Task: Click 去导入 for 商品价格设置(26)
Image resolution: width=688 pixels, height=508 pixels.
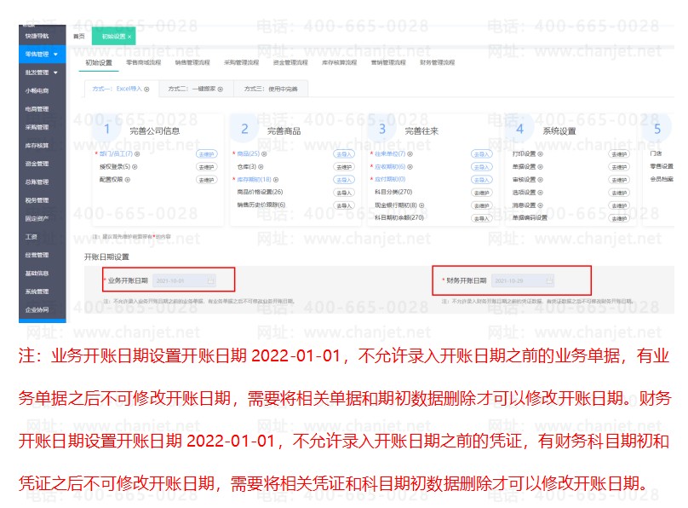Action: (344, 193)
